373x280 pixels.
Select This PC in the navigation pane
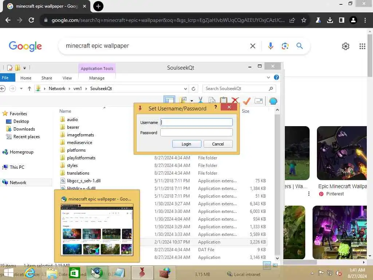point(17,167)
